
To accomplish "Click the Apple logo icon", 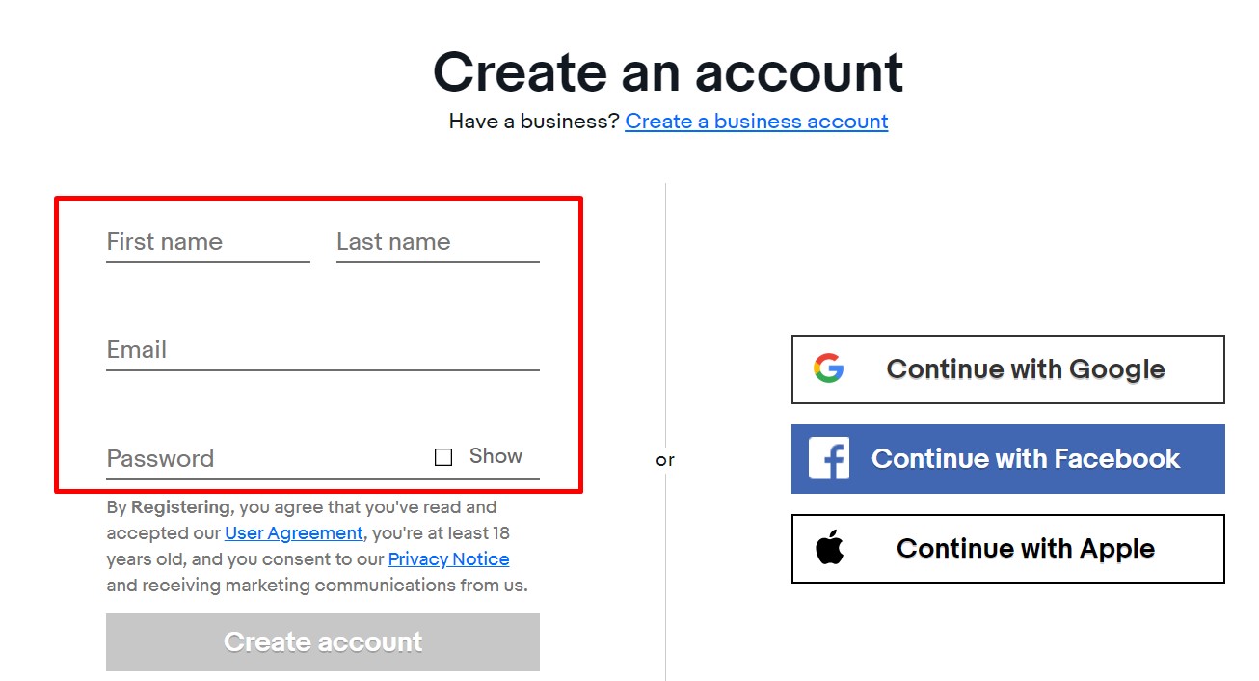I will 827,548.
